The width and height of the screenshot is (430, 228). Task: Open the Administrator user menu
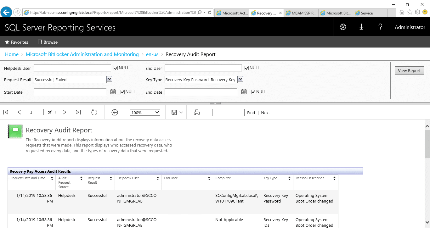[410, 27]
